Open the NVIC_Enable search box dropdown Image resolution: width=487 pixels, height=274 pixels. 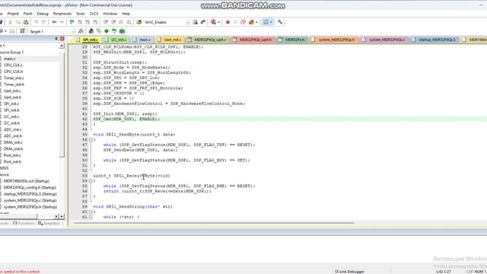(x=188, y=22)
